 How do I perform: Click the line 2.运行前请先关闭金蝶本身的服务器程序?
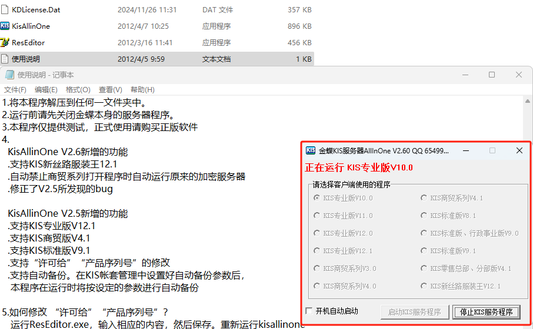coord(89,115)
